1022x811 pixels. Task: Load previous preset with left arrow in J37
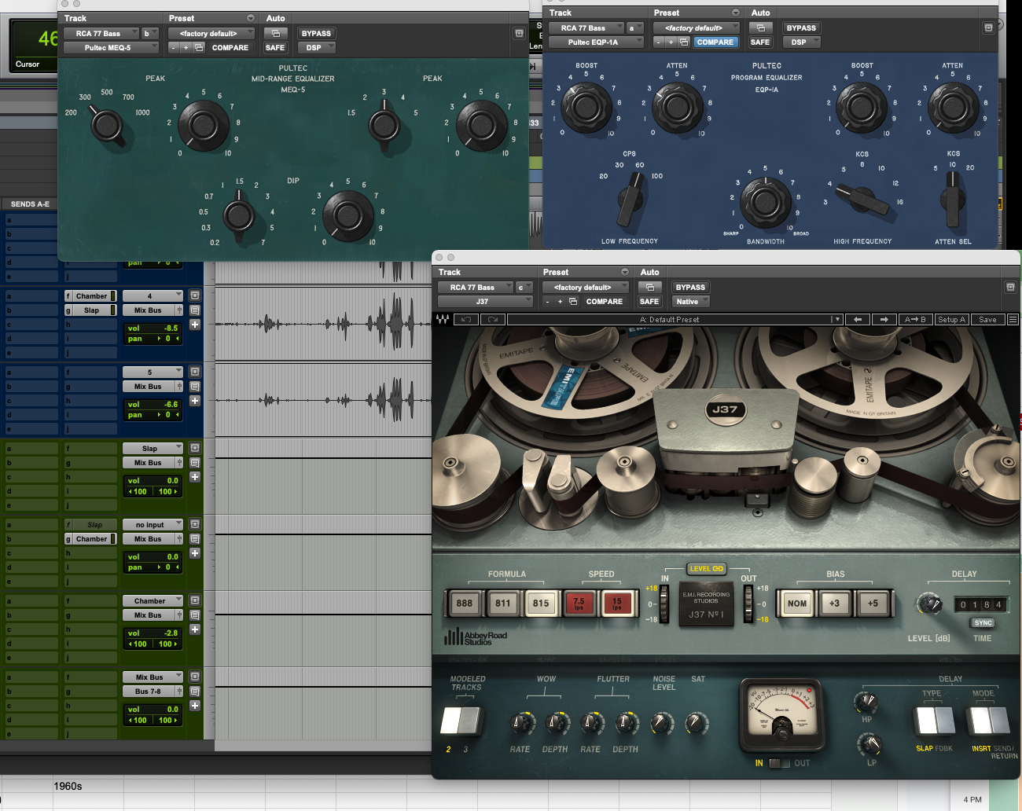[858, 320]
